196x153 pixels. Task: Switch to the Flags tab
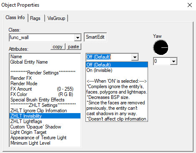pyautogui.click(x=35, y=18)
